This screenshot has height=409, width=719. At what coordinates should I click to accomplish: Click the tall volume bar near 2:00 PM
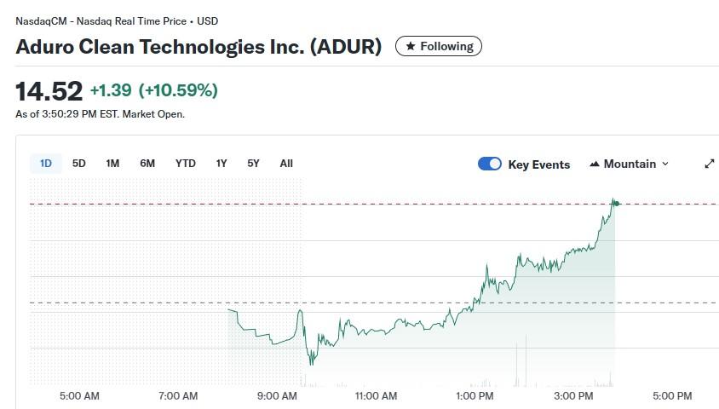pyautogui.click(x=526, y=361)
